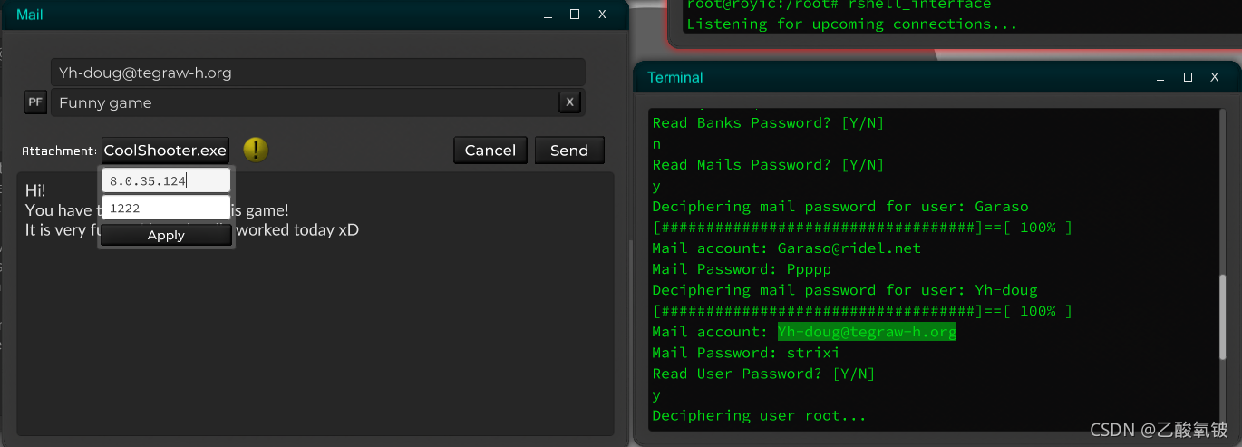
Task: Click 'Deciphering mail password for user: Yh-doug'
Action: coord(845,290)
